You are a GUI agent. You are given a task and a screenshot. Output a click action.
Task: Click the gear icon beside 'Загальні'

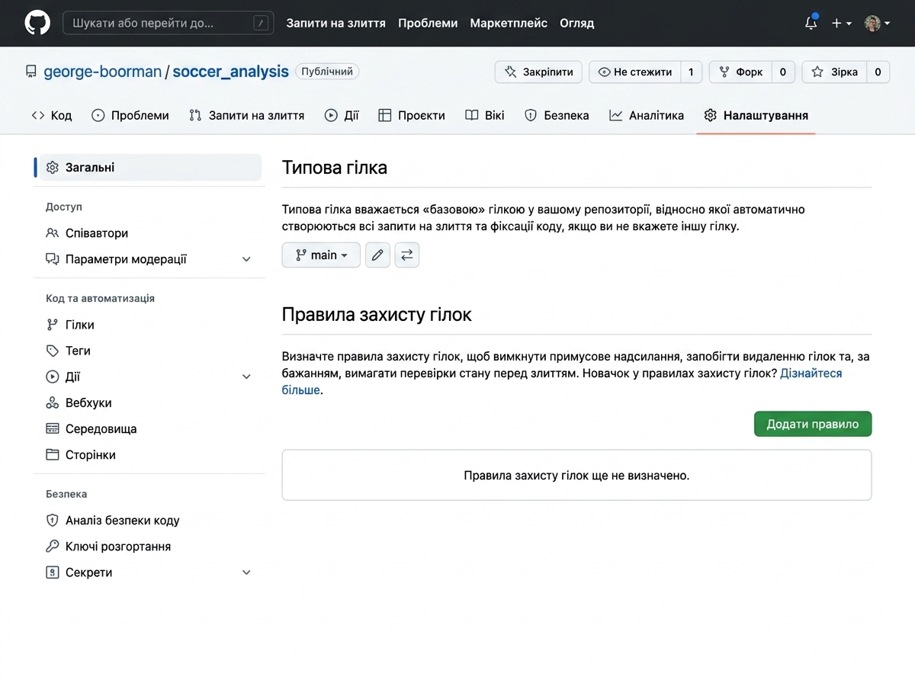tap(52, 168)
